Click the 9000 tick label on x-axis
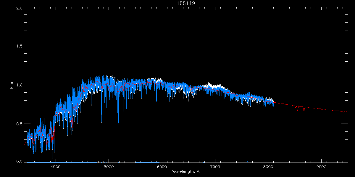This screenshot has height=177, width=355. 322,166
